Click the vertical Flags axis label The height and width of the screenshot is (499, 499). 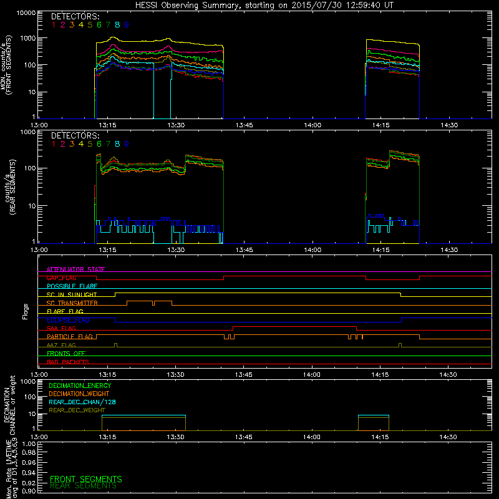pyautogui.click(x=26, y=311)
